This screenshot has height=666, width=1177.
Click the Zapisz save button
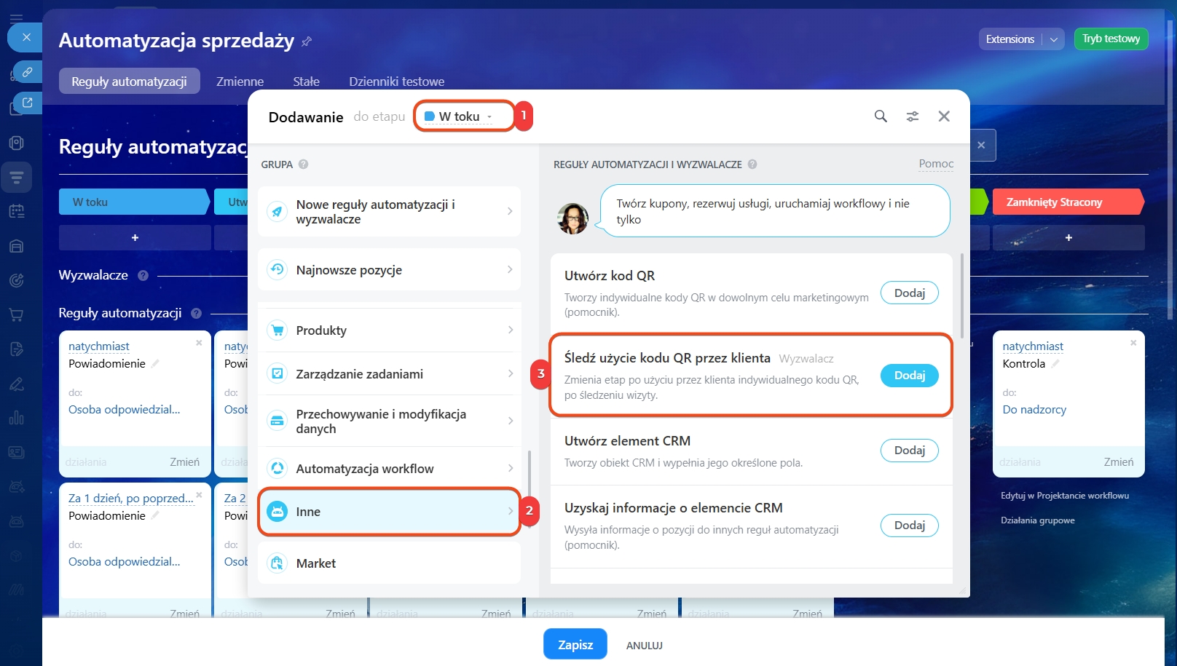(x=575, y=645)
